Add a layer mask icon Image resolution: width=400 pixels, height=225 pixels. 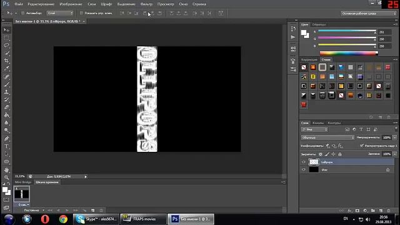coord(357,211)
